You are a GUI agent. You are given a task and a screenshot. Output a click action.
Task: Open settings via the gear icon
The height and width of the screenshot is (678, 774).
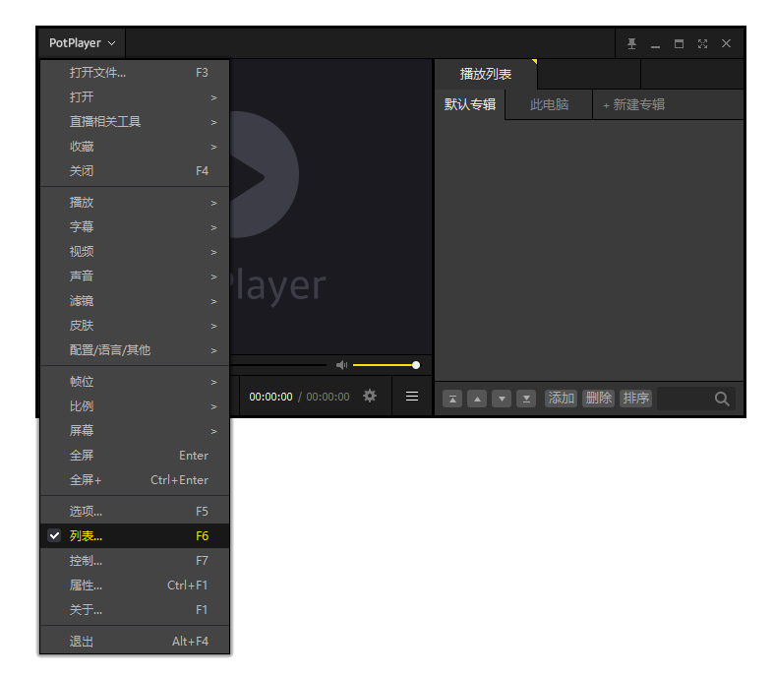370,396
